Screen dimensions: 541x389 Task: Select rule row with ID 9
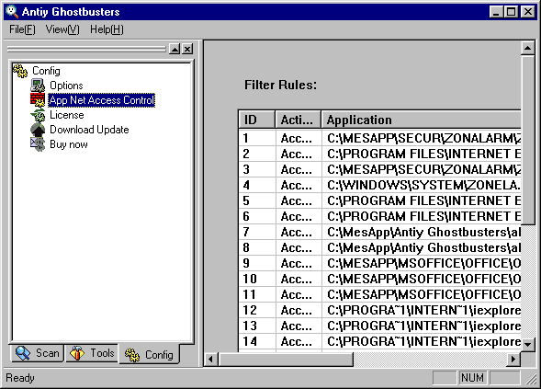379,263
